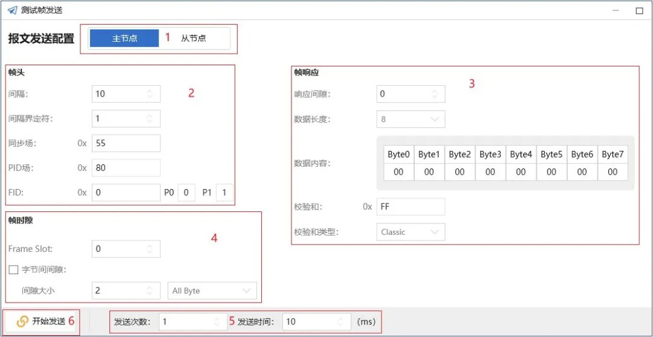This screenshot has width=653, height=337.
Task: Click the Byte2 data cell value
Action: [x=460, y=172]
